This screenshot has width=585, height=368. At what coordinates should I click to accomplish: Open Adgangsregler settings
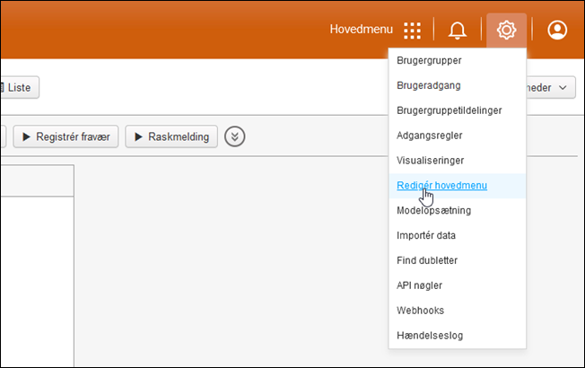[430, 136]
